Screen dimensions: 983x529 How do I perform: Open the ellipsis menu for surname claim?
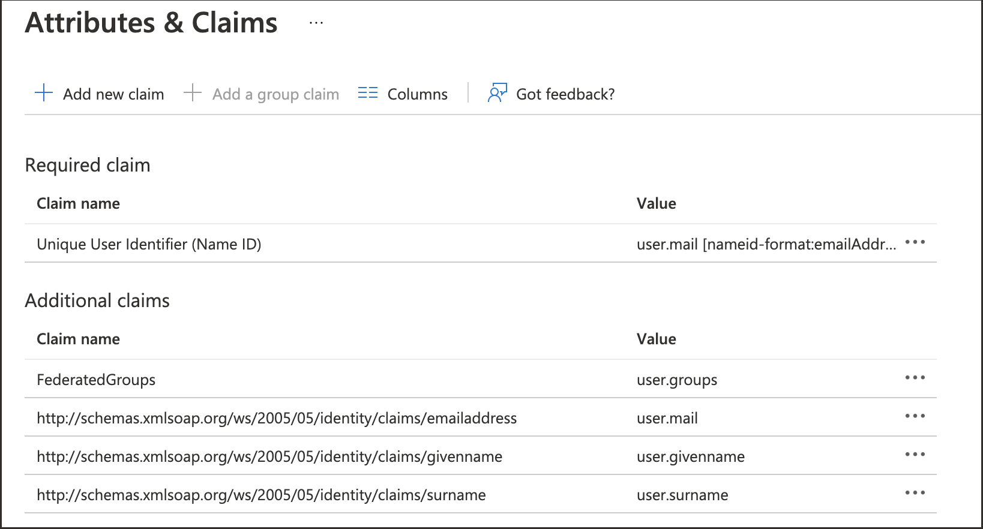click(x=915, y=493)
